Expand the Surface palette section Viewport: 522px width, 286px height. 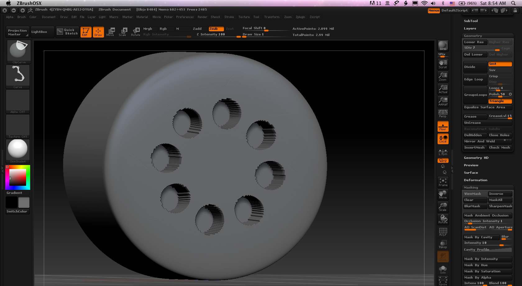click(471, 173)
